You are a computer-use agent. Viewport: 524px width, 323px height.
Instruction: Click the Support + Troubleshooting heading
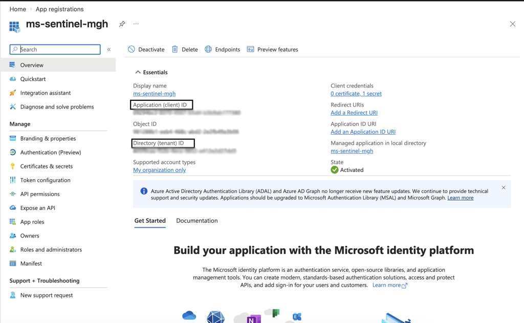point(45,281)
